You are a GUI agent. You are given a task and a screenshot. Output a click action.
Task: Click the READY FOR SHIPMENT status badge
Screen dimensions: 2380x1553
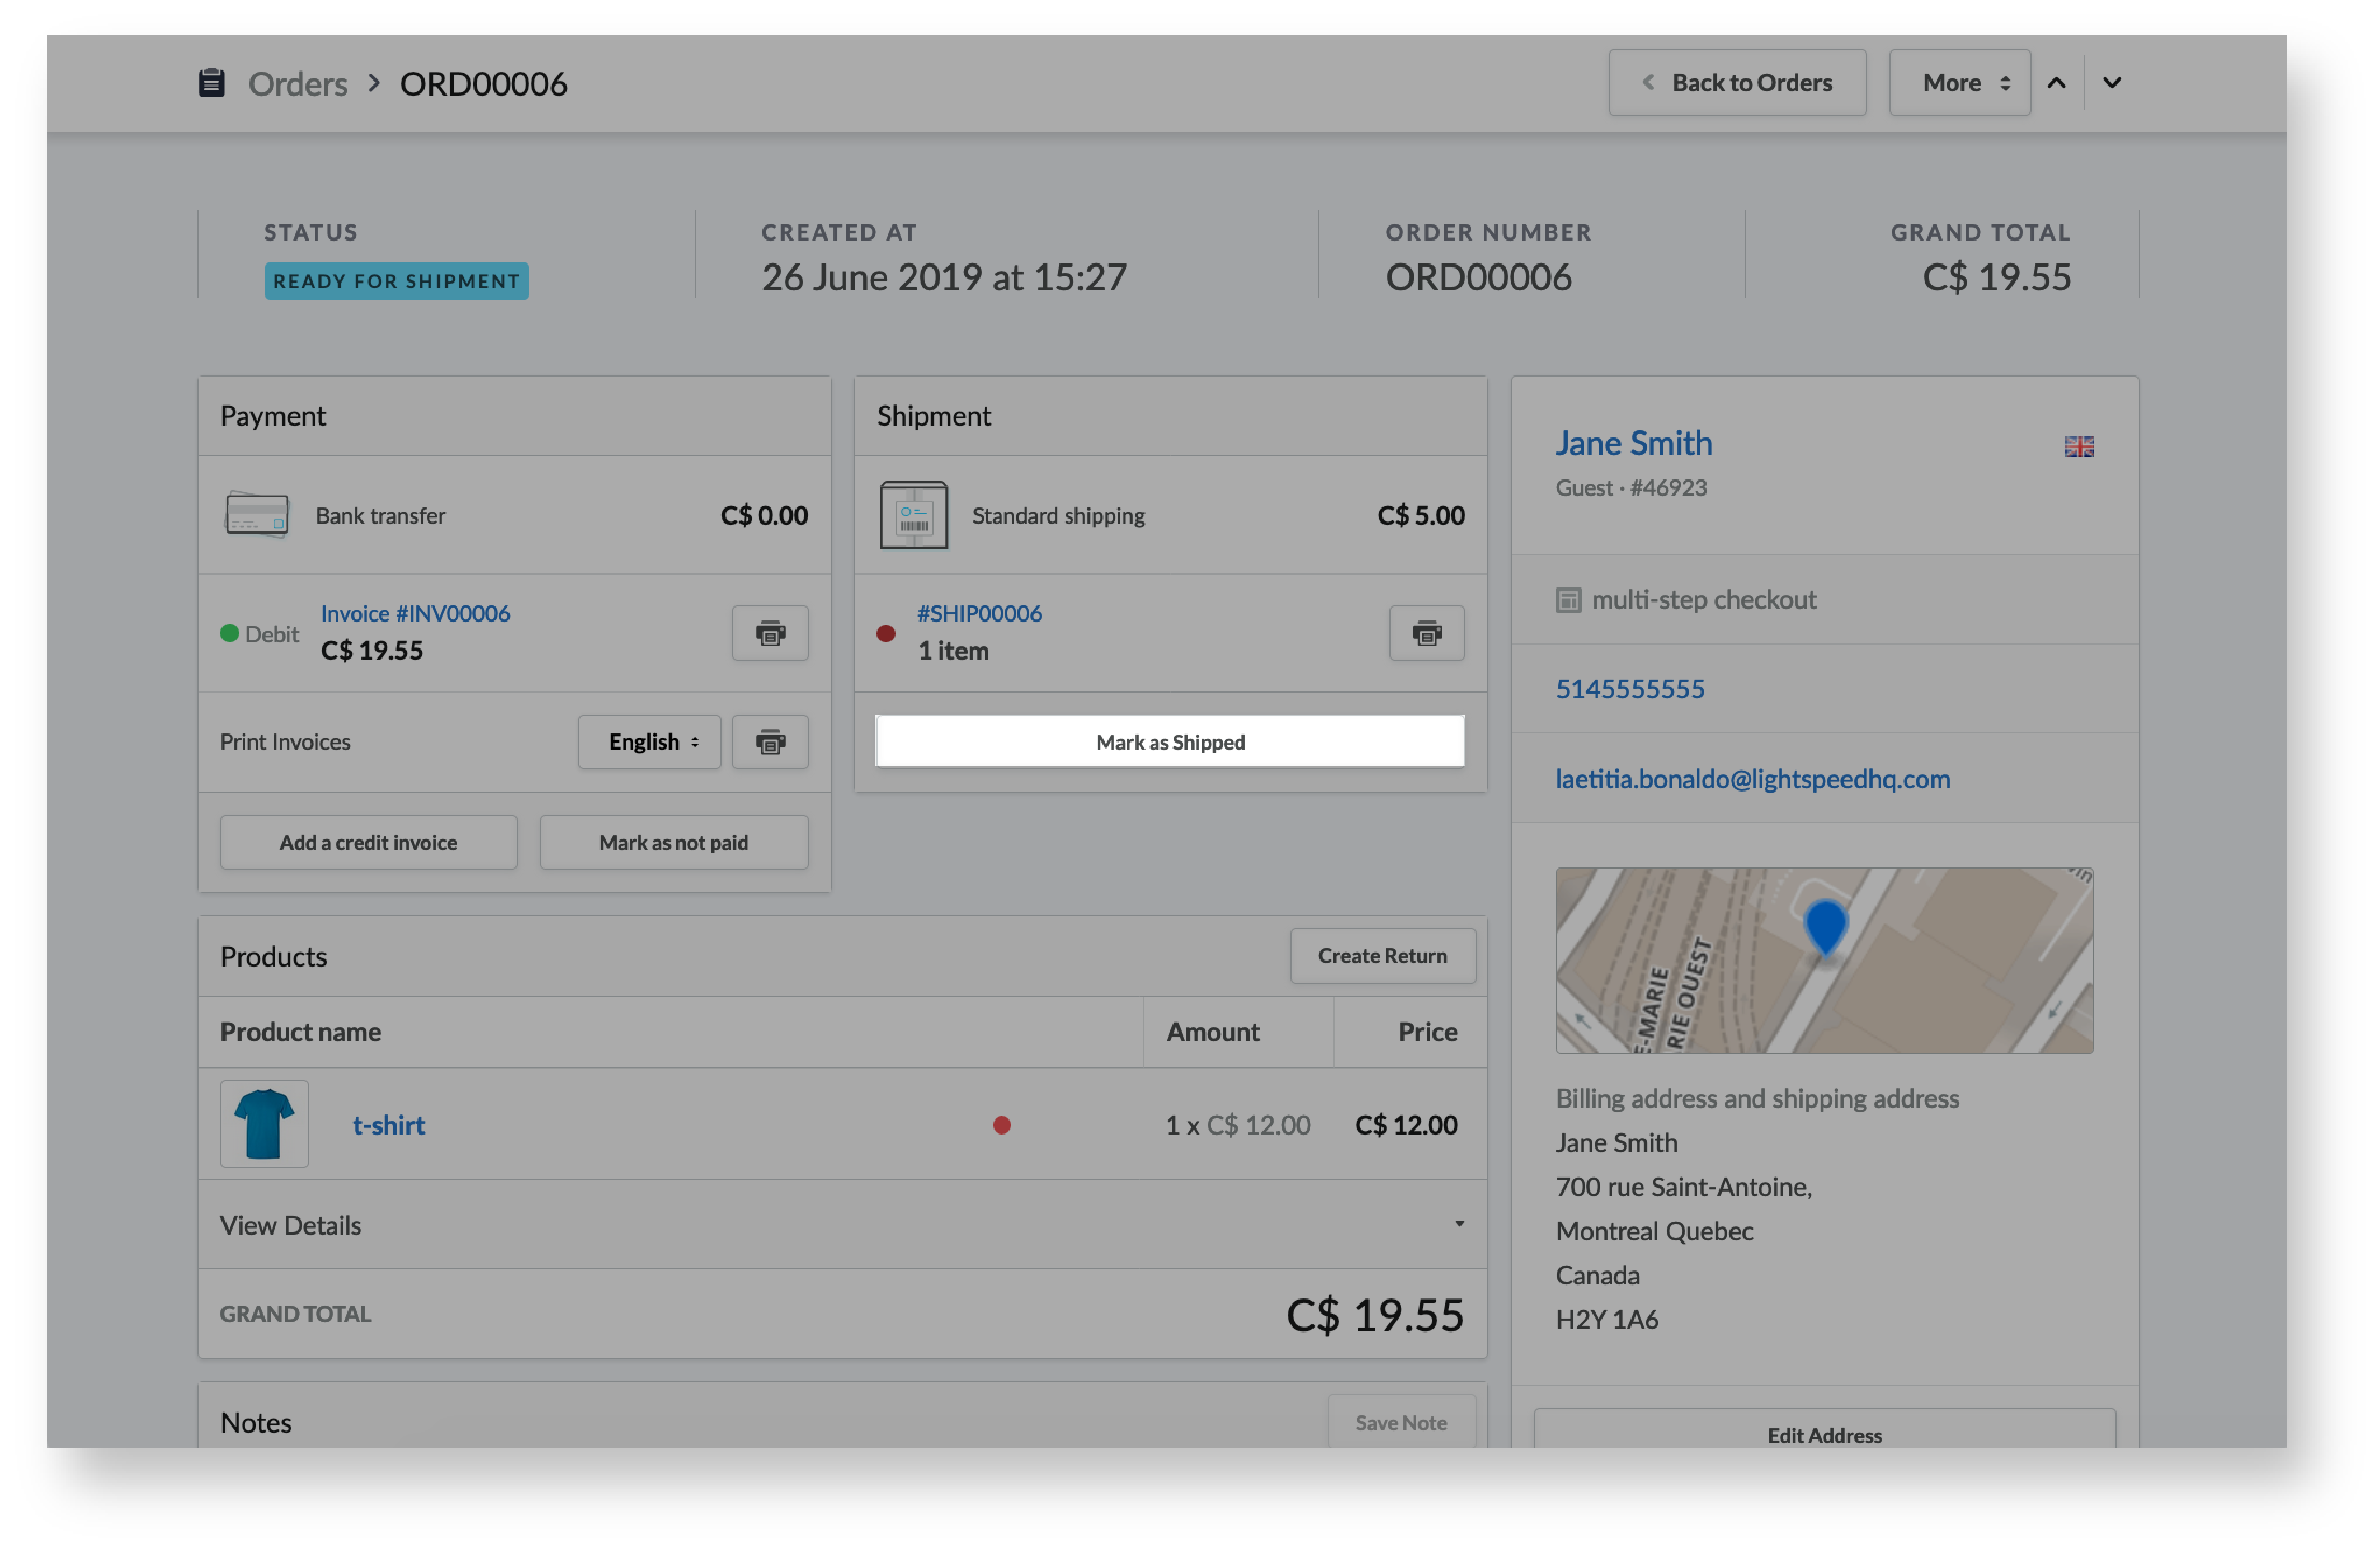click(x=397, y=281)
